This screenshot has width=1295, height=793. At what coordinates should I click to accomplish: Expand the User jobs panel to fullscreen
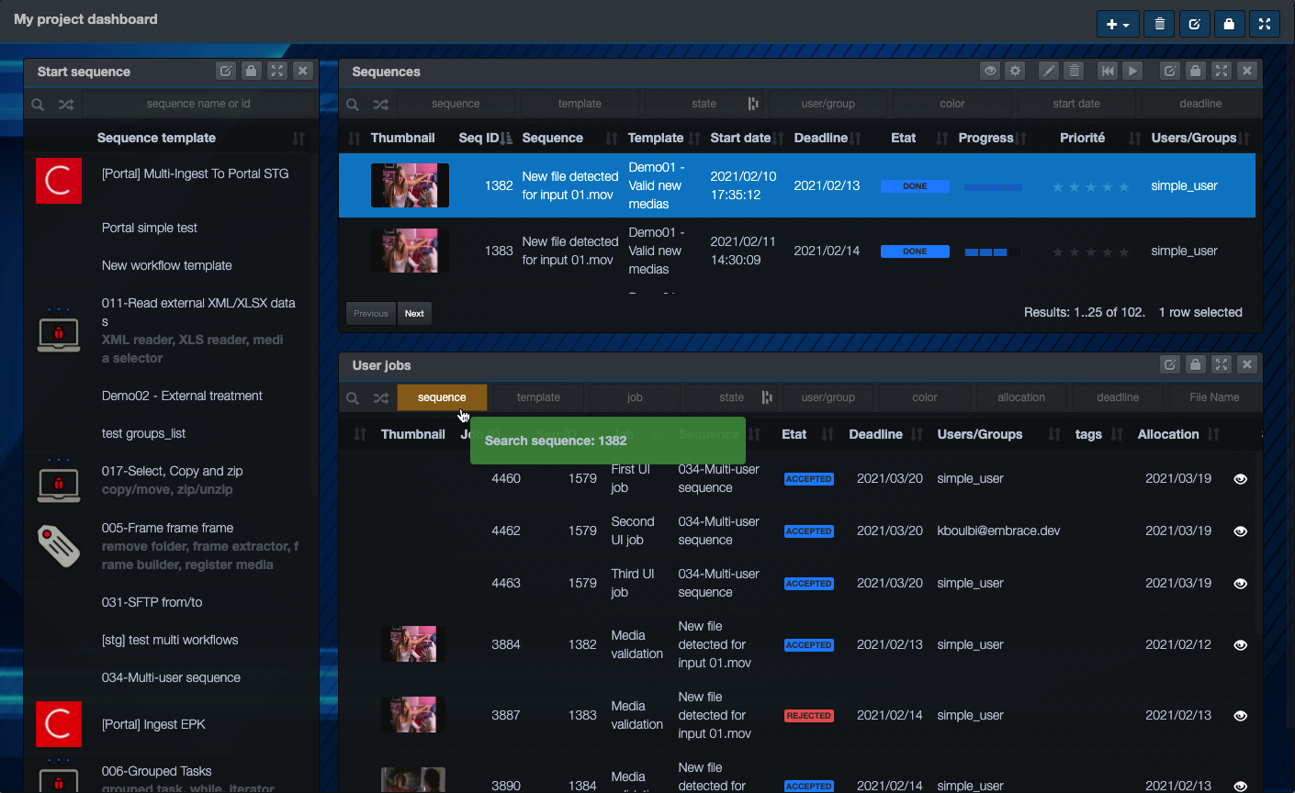[1222, 364]
